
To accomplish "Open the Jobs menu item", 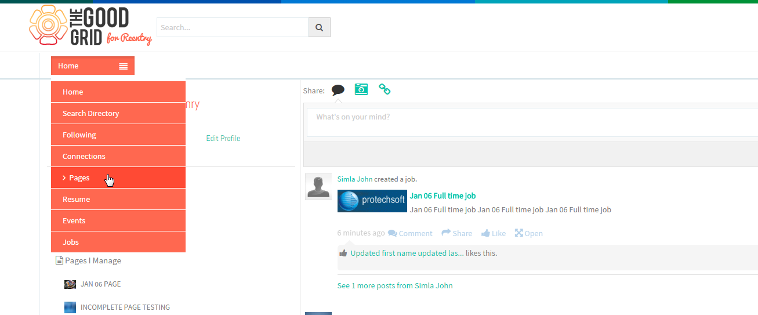I will pyautogui.click(x=118, y=242).
